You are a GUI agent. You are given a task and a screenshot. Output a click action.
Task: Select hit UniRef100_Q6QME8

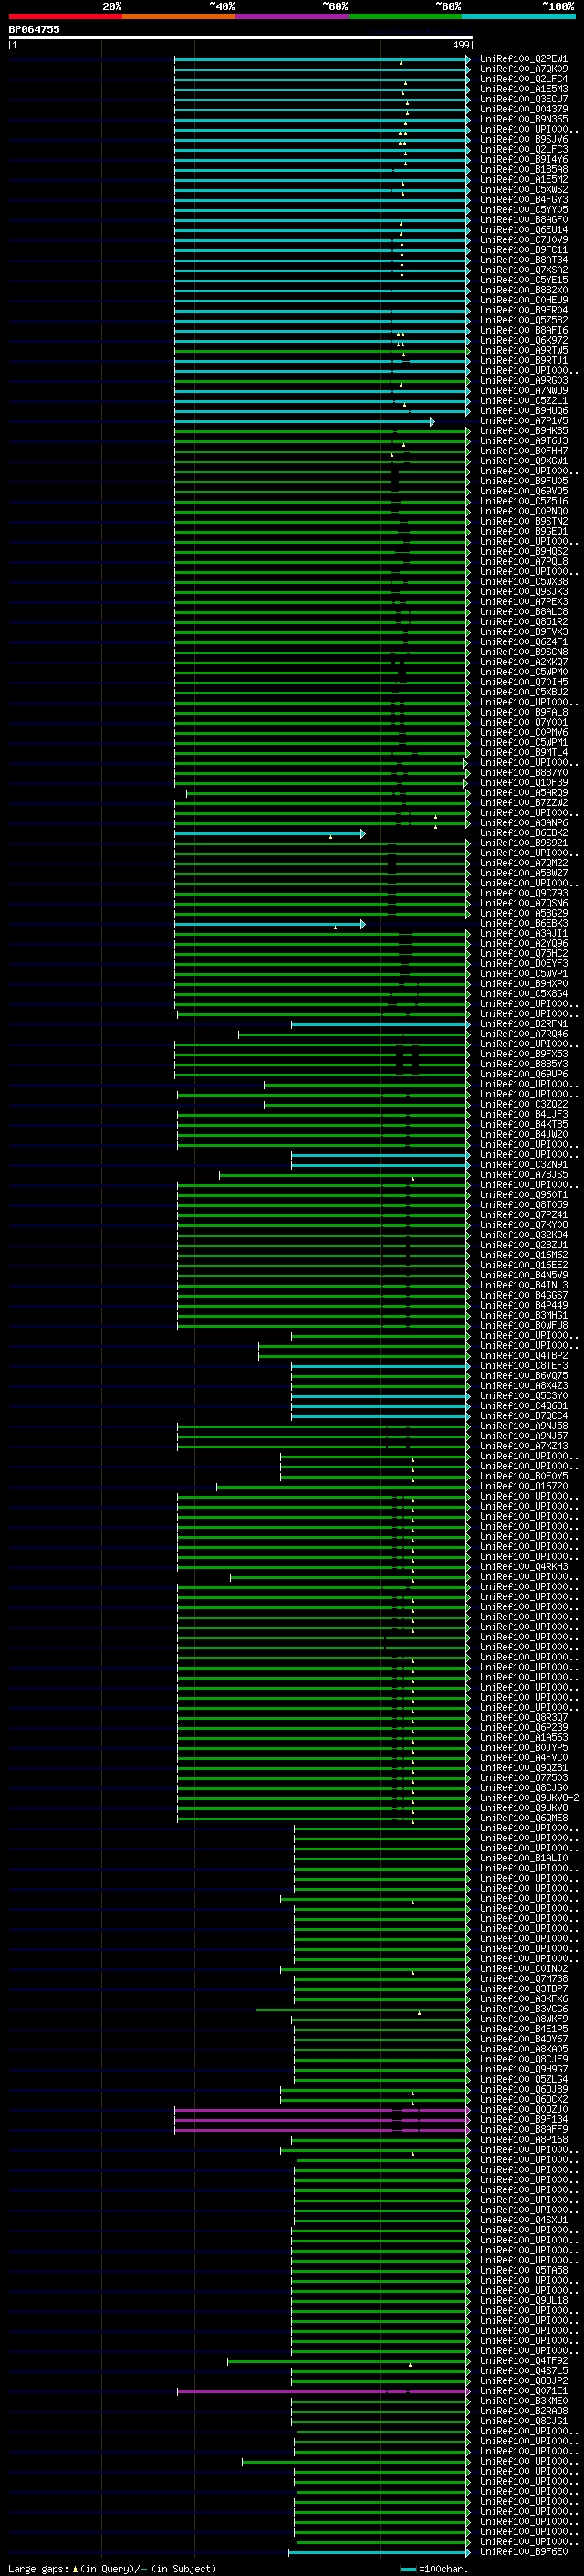(x=523, y=1818)
